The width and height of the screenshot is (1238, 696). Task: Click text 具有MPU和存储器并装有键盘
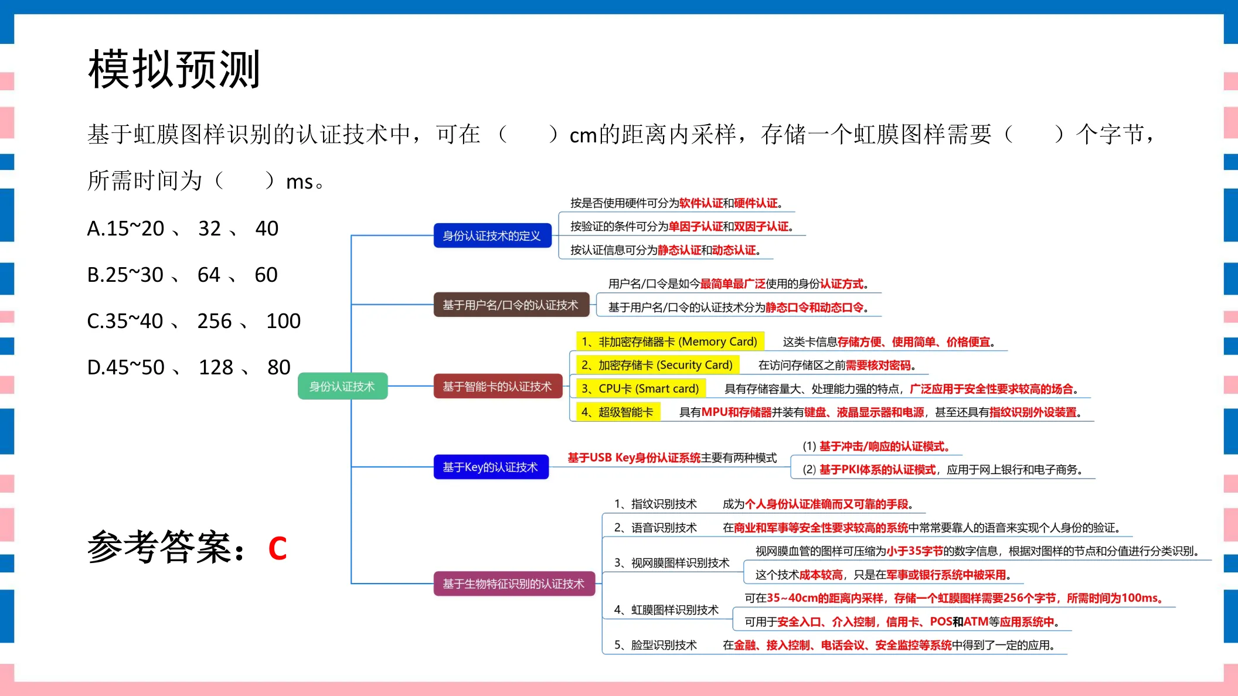(880, 412)
